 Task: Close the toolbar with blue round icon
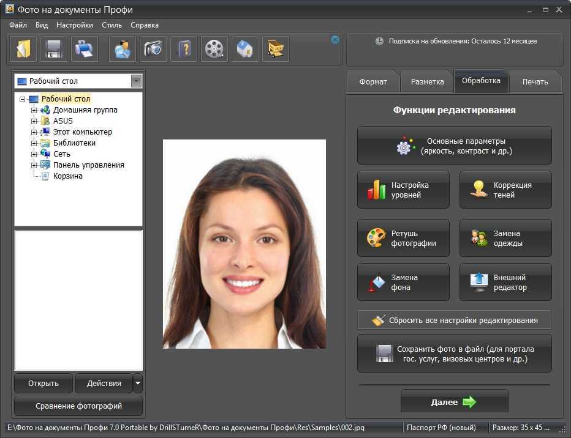(x=335, y=40)
